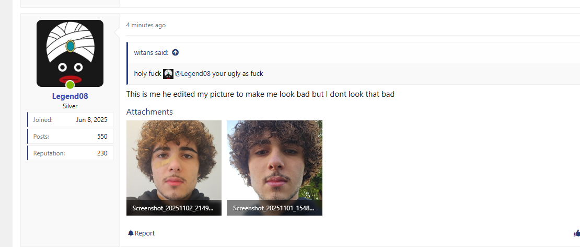580x247 pixels.
Task: Click the @Legend08 mention in quote
Action: click(x=192, y=74)
